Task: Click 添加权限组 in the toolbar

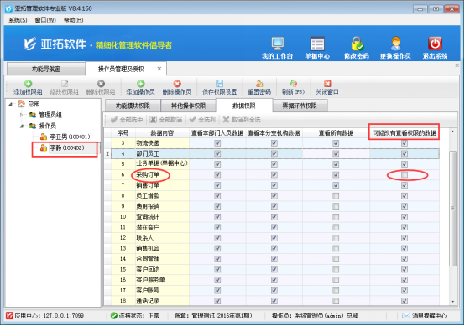Action: point(28,88)
